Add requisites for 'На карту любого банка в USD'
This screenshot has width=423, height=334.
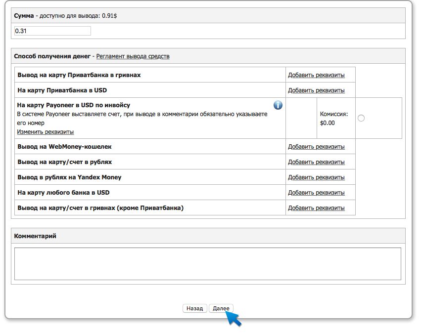(x=316, y=193)
